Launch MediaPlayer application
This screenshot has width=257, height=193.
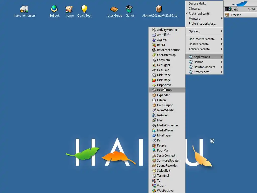point(167,130)
